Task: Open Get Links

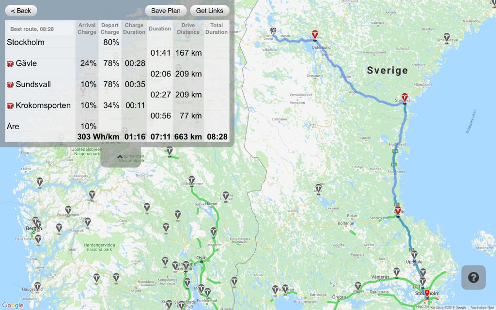Action: click(209, 11)
